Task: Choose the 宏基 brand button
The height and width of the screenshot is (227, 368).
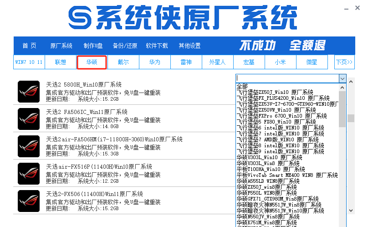Action: coord(249,62)
